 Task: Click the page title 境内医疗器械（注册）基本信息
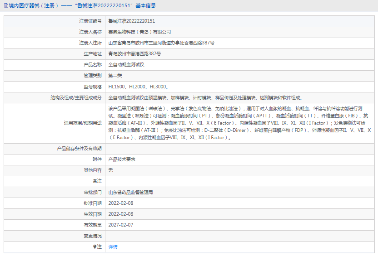(82, 5)
